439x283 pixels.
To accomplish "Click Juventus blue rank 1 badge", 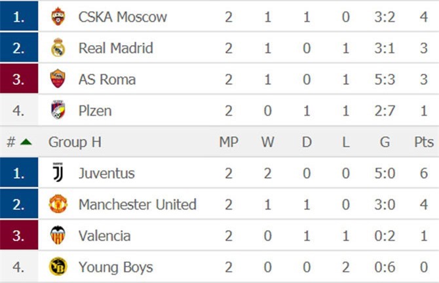I will click(x=19, y=173).
